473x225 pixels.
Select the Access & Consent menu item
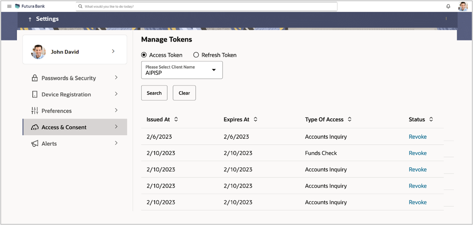[75, 127]
